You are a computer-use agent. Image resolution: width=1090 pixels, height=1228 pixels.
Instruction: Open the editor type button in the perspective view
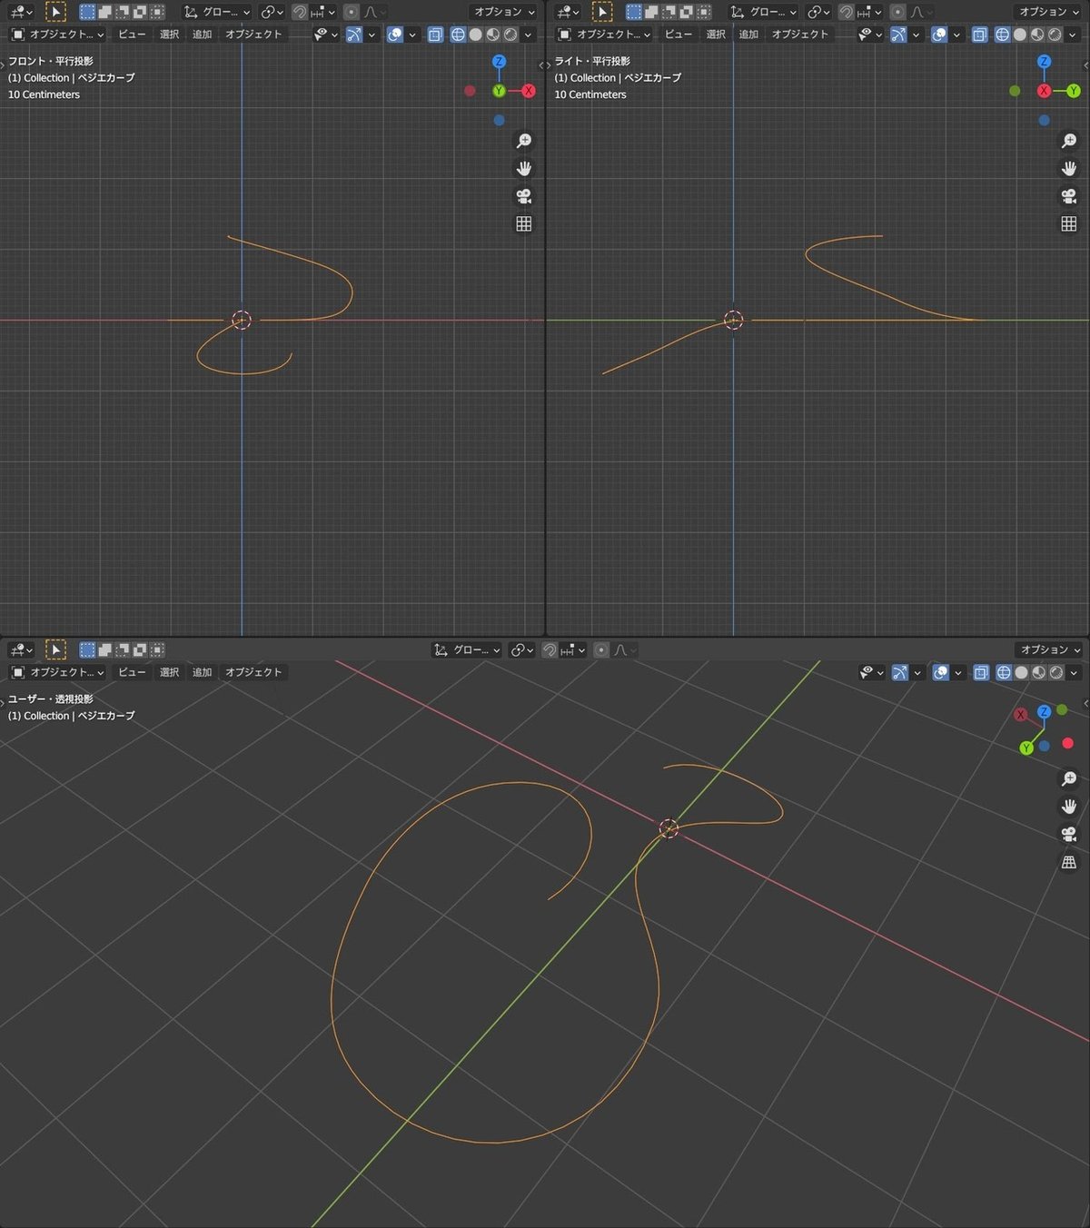coord(20,649)
